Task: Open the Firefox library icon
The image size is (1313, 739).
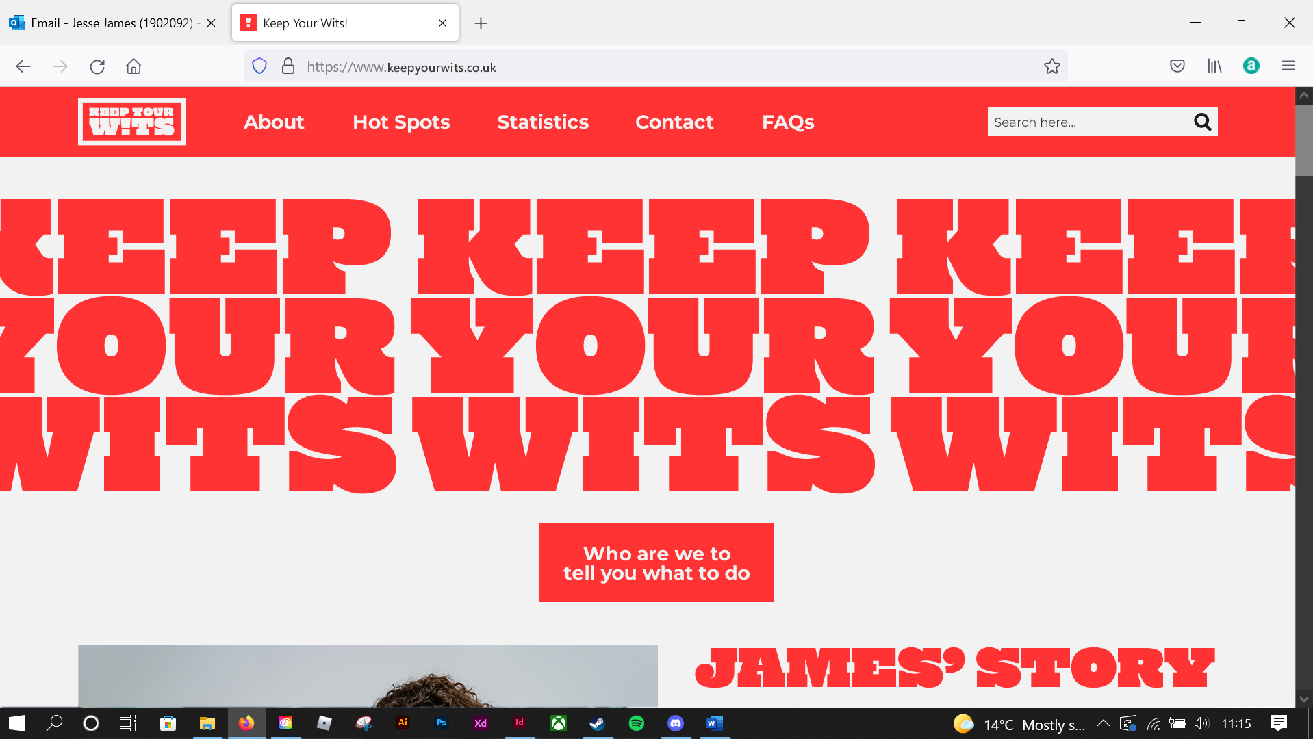Action: 1214,66
